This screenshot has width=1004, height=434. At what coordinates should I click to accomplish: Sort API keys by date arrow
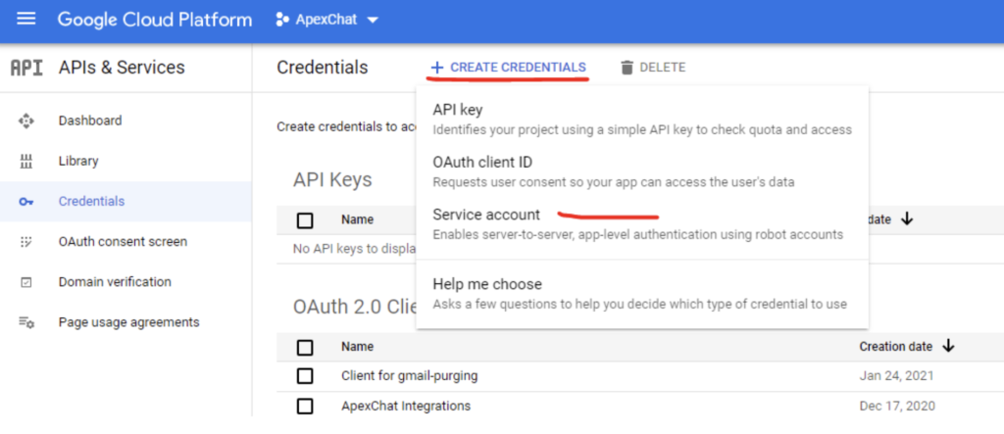pyautogui.click(x=906, y=218)
